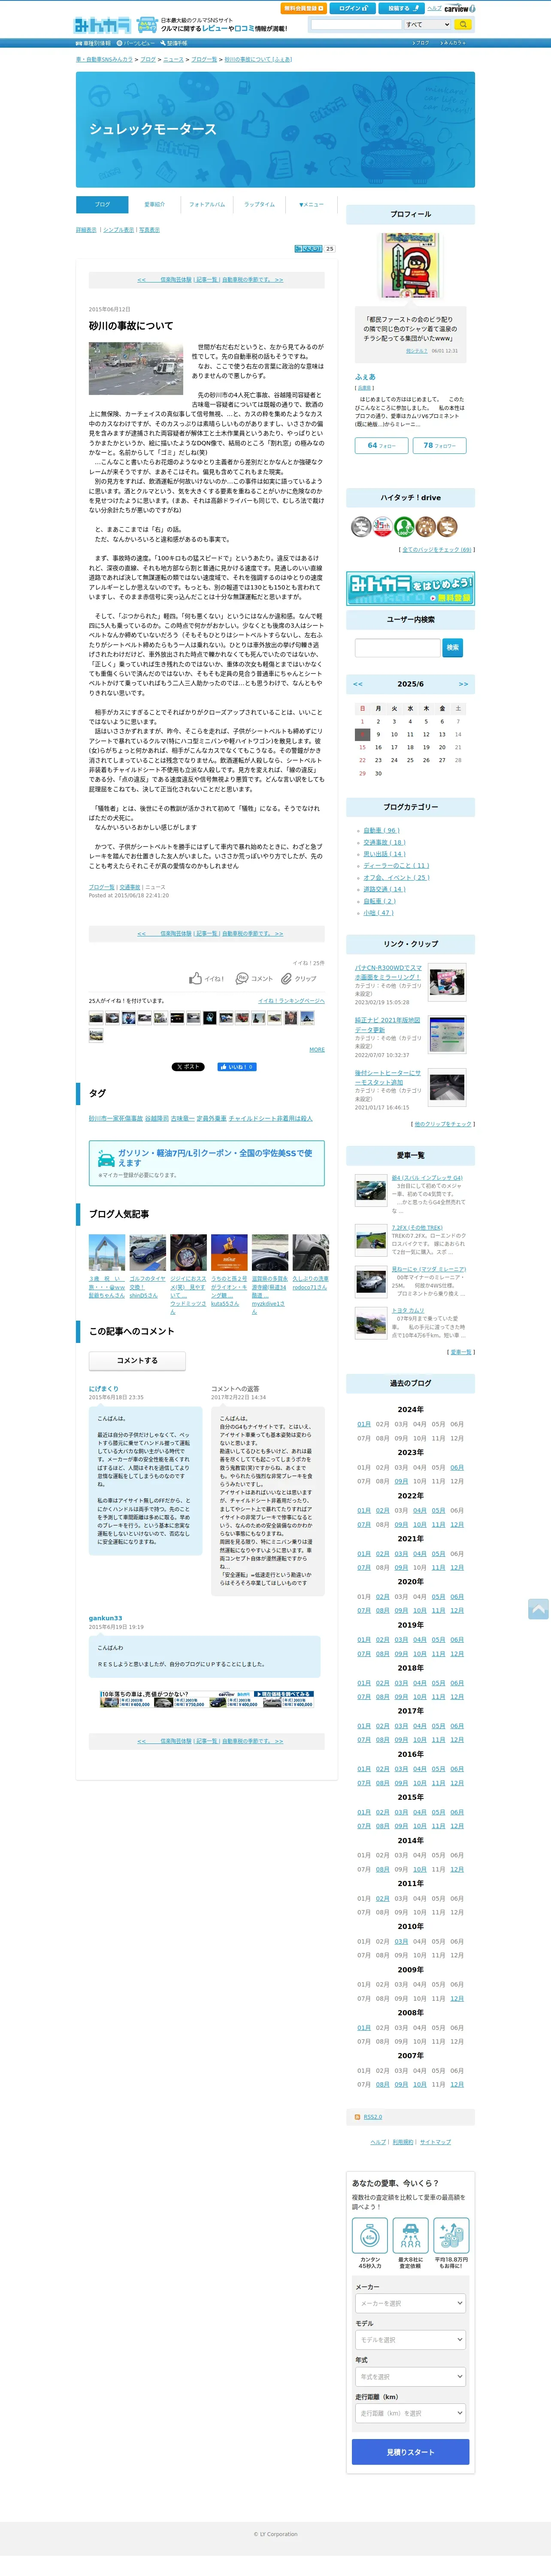Click the accident photo in the article
Viewport: 551px width, 2576px height.
click(x=136, y=369)
